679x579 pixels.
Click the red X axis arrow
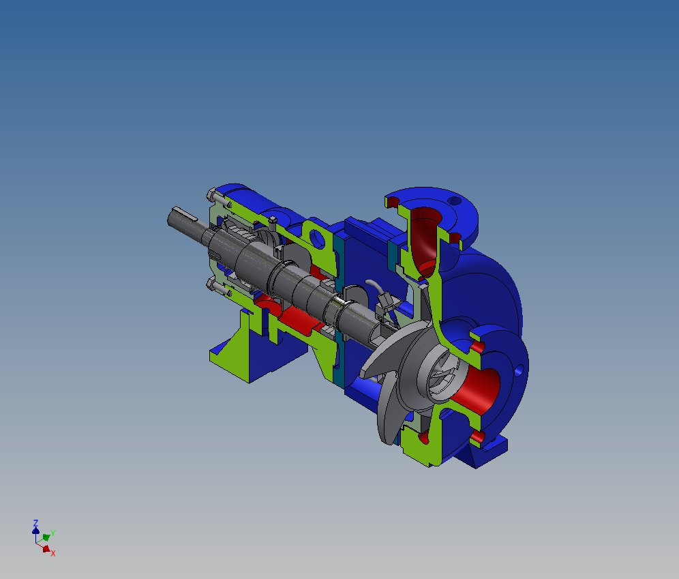(46, 548)
